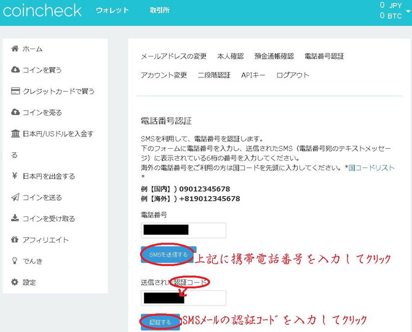Click the yen icon beside 日本円を出金する
The image size is (412, 332).
(15, 176)
